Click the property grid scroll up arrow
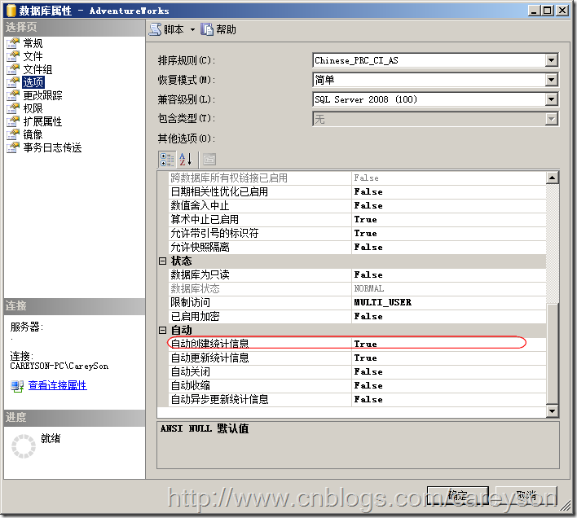577x518 pixels. [x=552, y=178]
